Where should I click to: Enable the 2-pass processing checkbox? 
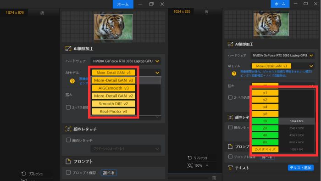tap(68, 107)
